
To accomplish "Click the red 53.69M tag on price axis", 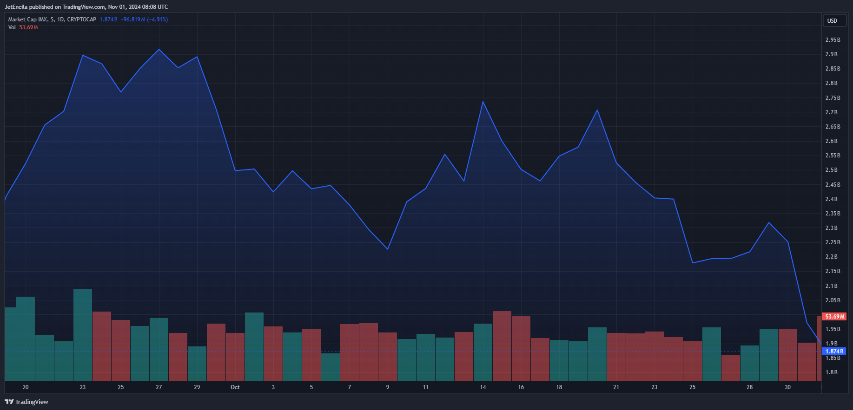I will pos(834,317).
